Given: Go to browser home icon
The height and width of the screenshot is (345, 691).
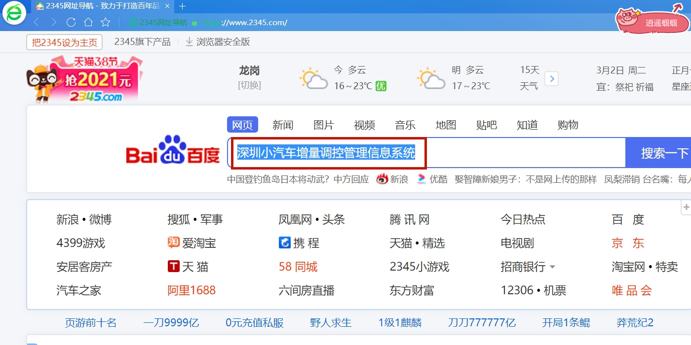Looking at the screenshot, I should pos(88,22).
